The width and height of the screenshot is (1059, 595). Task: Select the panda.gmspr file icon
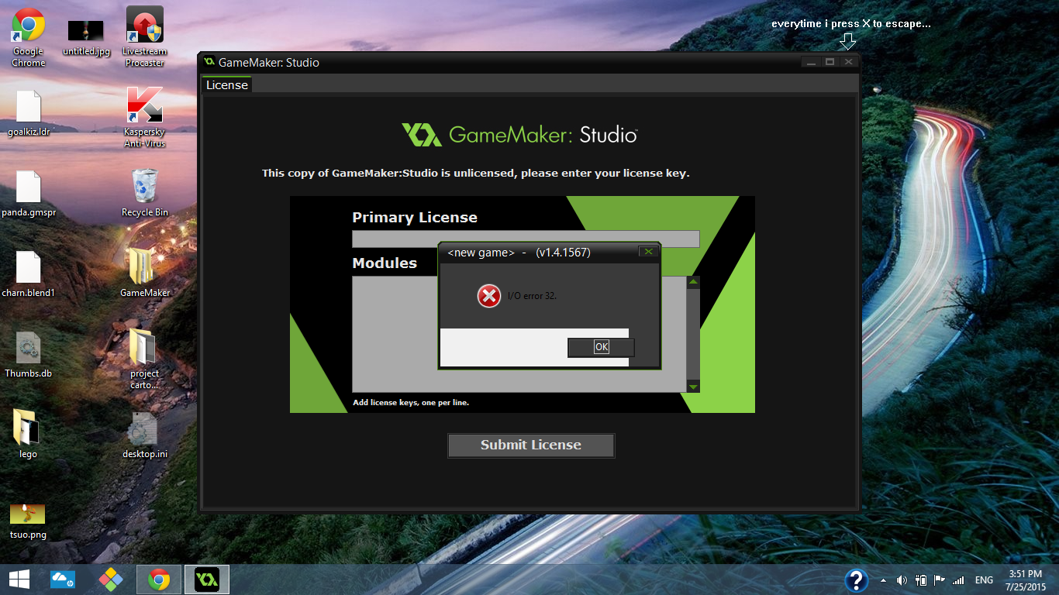coord(28,194)
